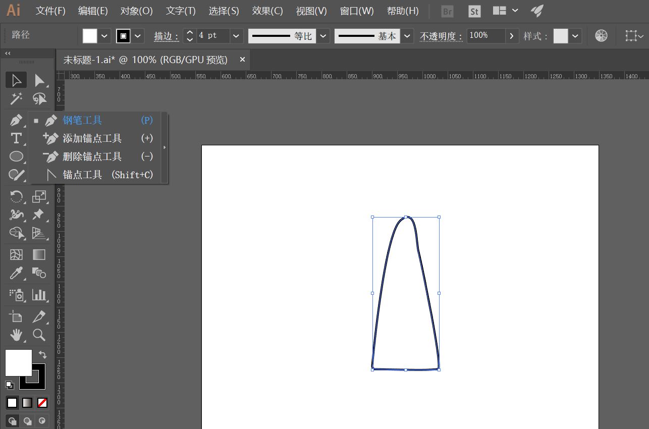Select the Lasso tool

39,98
